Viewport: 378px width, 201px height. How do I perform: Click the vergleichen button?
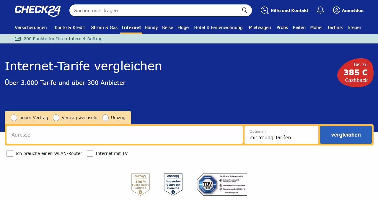coord(346,135)
